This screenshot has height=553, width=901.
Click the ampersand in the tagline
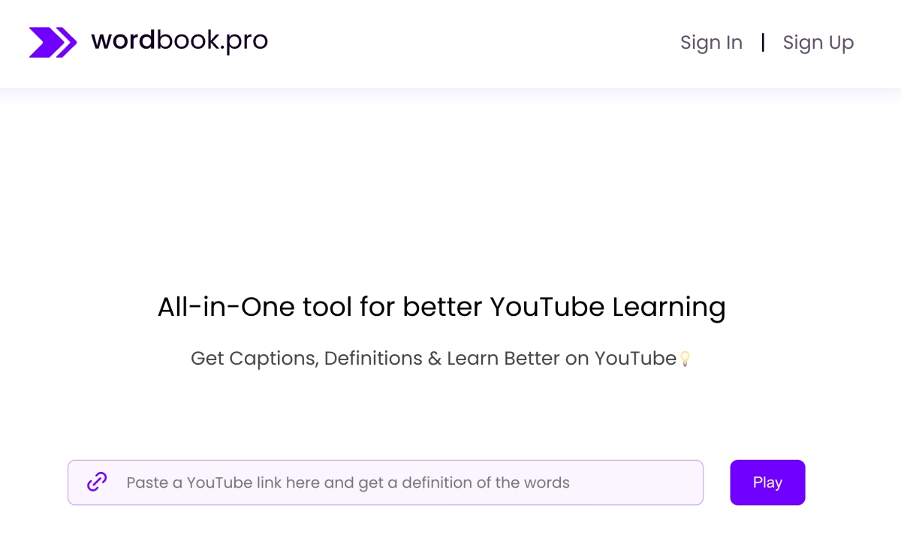(435, 359)
